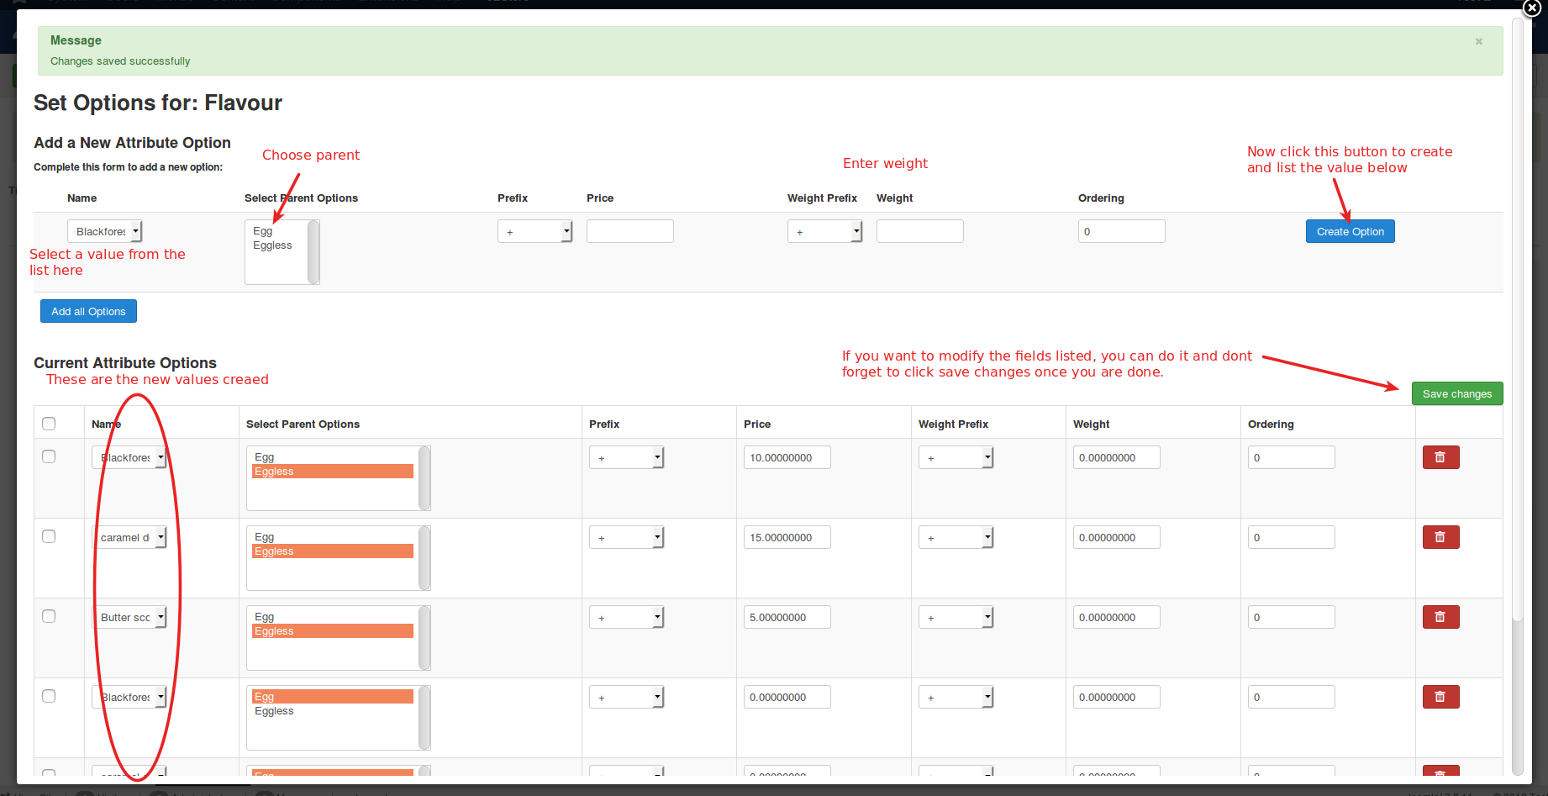Open Weight Prefix dropdown in add form

824,231
